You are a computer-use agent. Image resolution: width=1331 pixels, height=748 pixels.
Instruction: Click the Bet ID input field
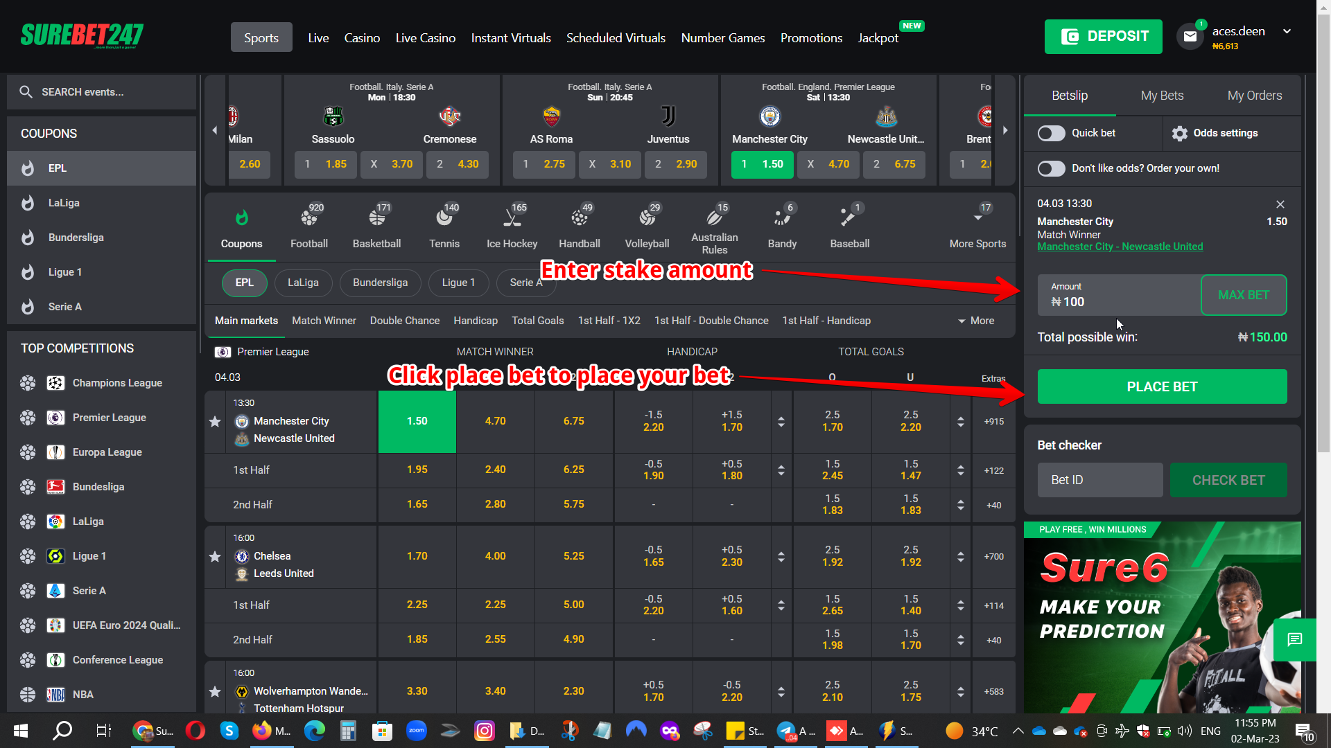[x=1100, y=480]
